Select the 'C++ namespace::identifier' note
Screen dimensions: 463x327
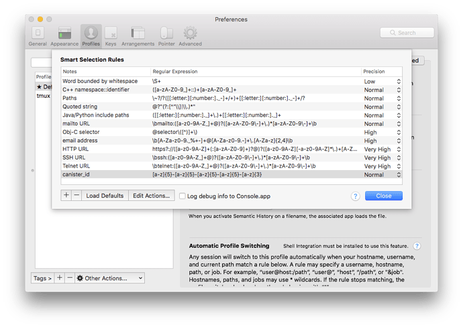[96, 90]
